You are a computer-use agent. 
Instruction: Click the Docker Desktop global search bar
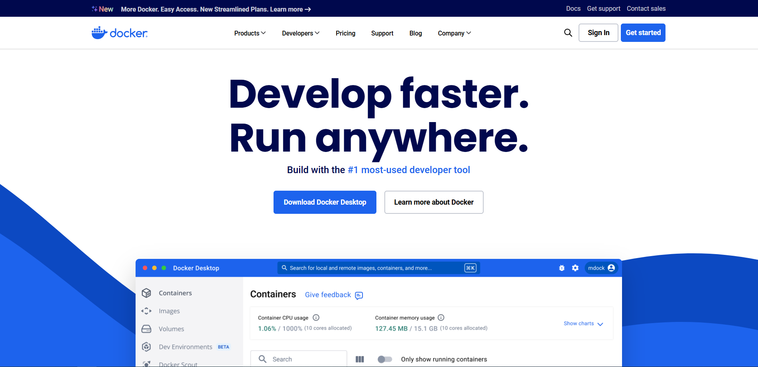tap(378, 268)
